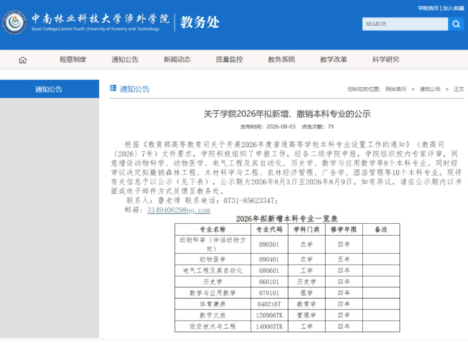The height and width of the screenshot is (350, 468).
Task: Click the code 140003TK cell
Action: (x=269, y=327)
